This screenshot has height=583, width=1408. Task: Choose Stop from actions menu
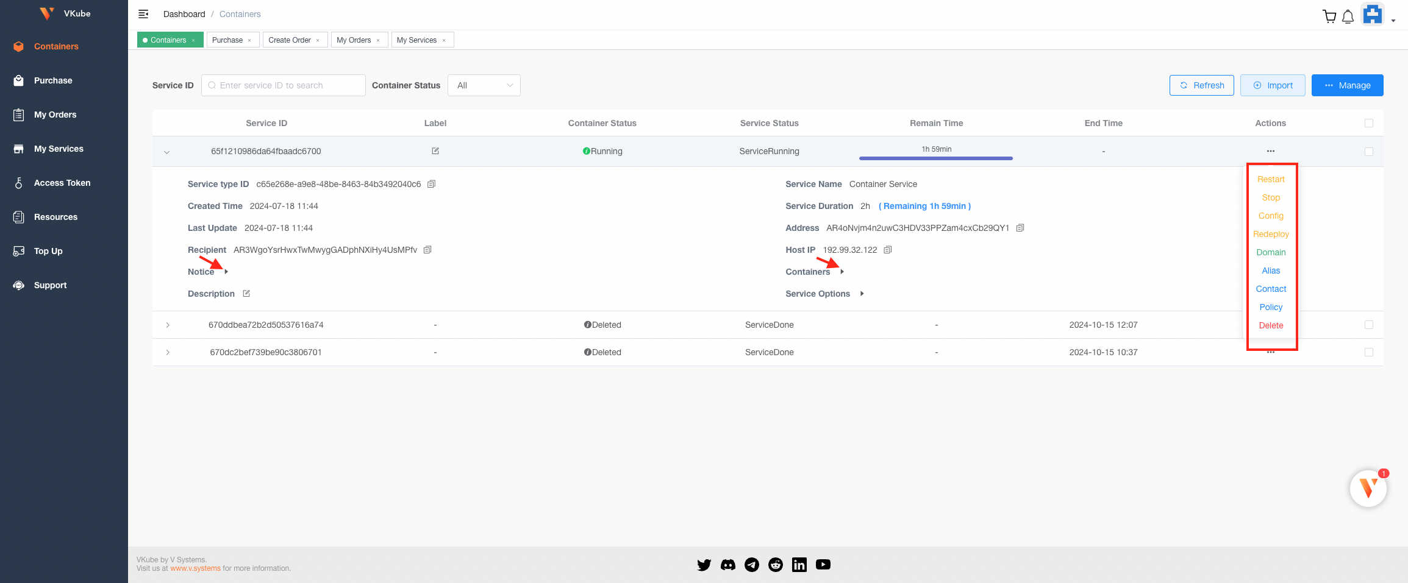1271,197
